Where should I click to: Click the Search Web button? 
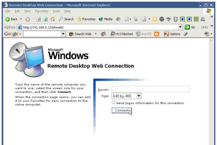coord(80,34)
